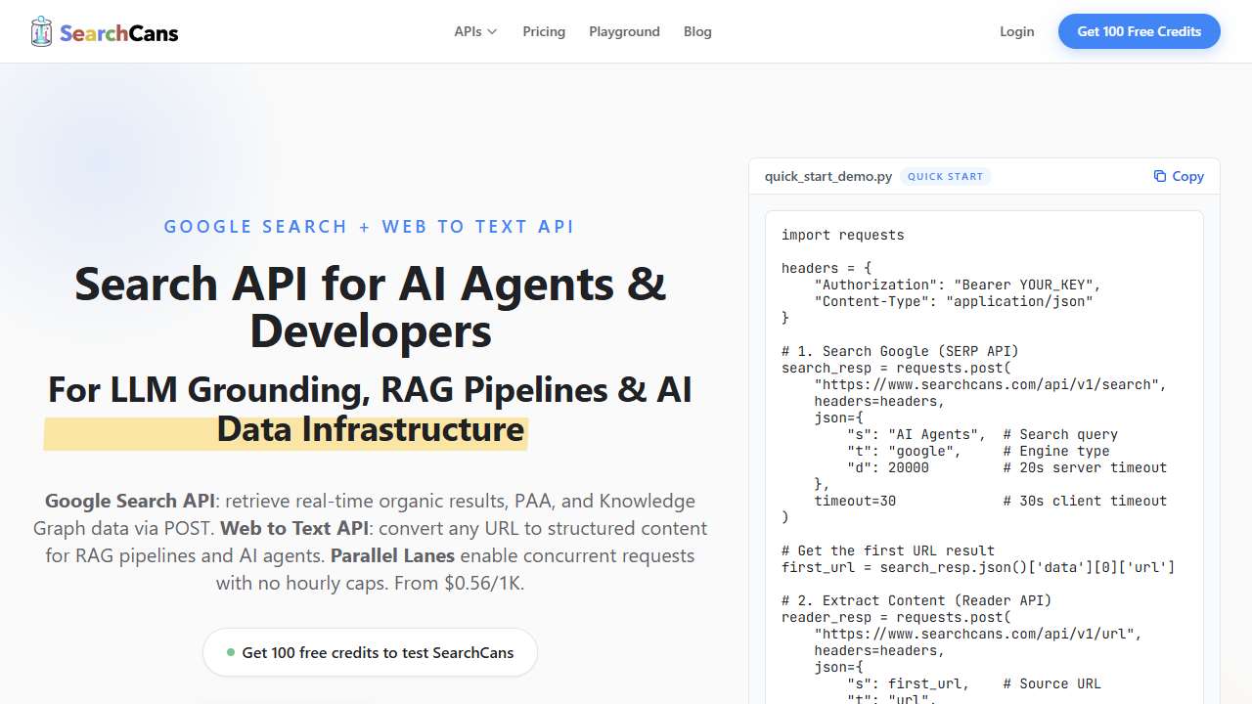Viewport: 1252px width, 704px height.
Task: Expand the APIs dropdown menu
Action: coord(475,31)
